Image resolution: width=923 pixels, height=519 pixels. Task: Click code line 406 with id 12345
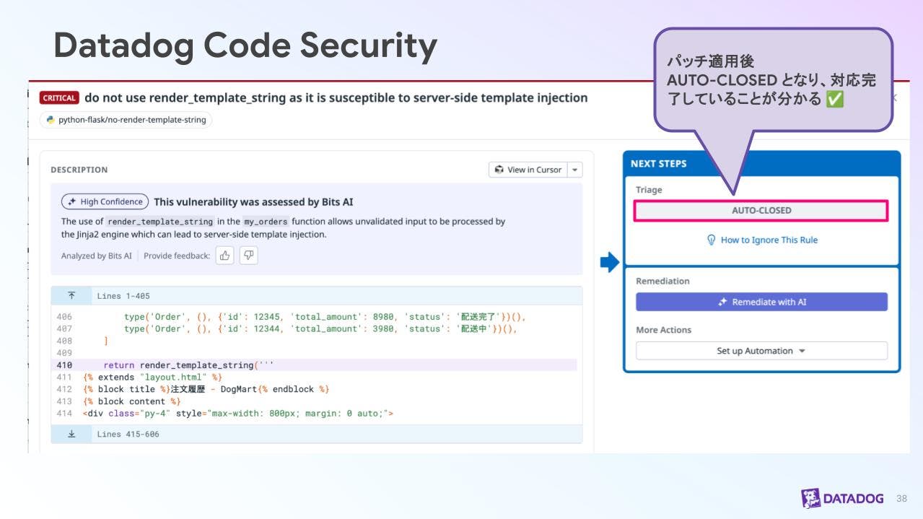coord(325,316)
